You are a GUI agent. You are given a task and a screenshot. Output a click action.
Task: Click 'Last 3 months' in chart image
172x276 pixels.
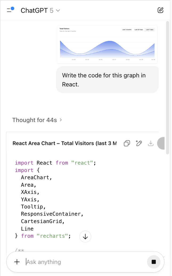point(127,30)
